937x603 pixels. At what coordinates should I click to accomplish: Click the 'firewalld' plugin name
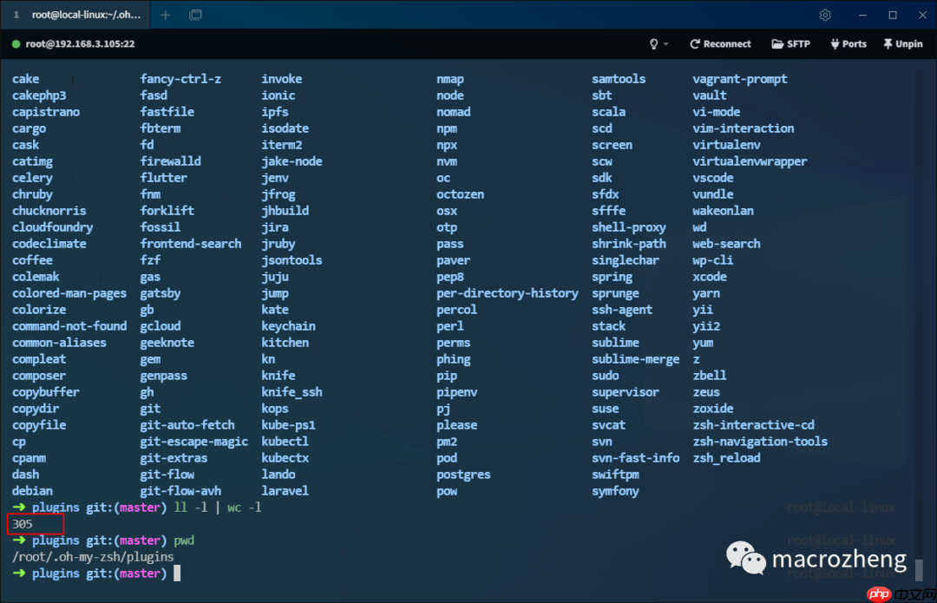click(170, 161)
